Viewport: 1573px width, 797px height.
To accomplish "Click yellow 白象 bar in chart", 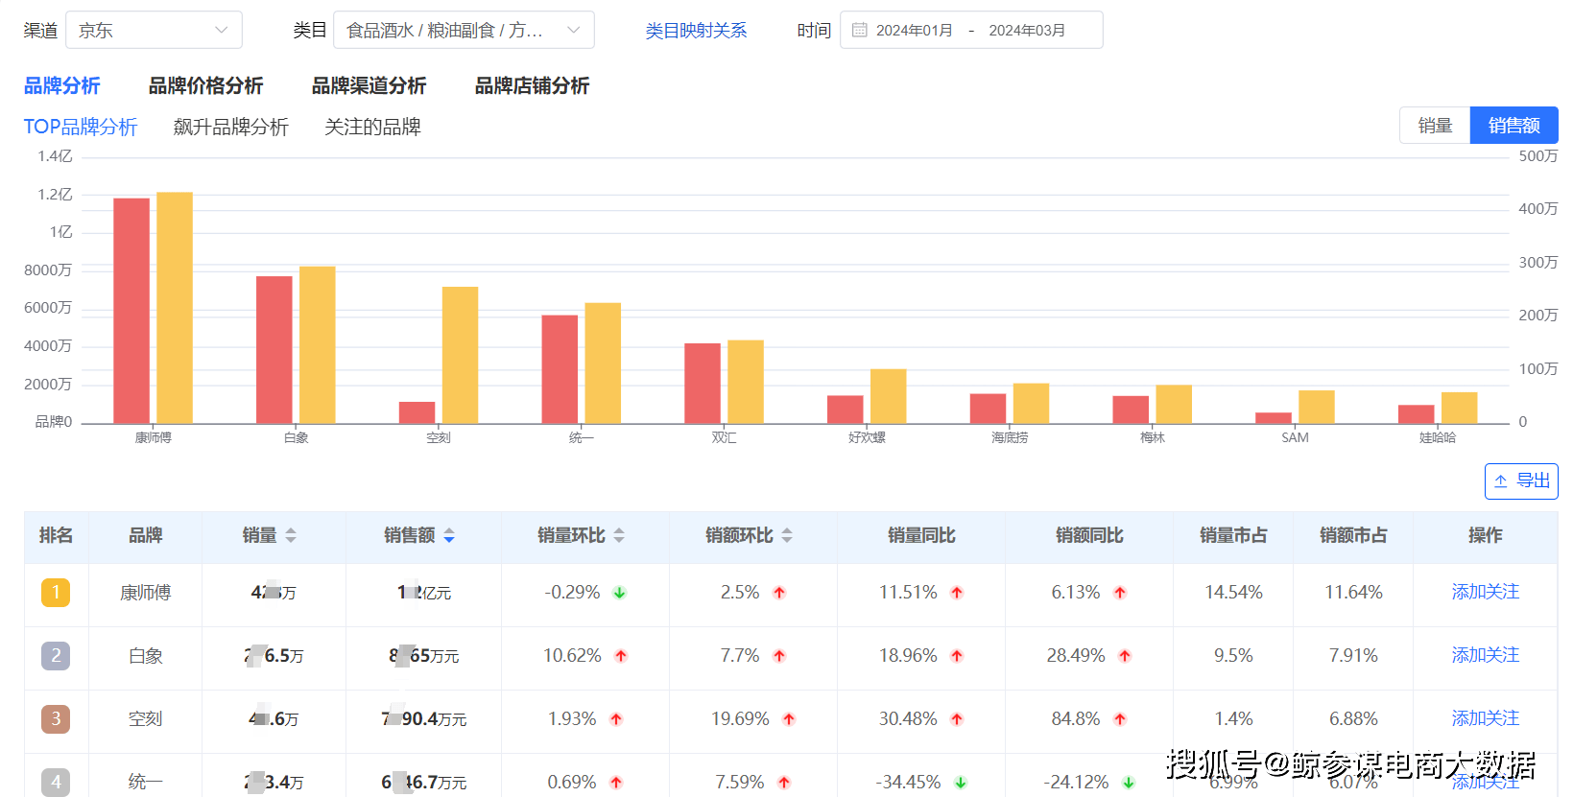I will [x=318, y=344].
